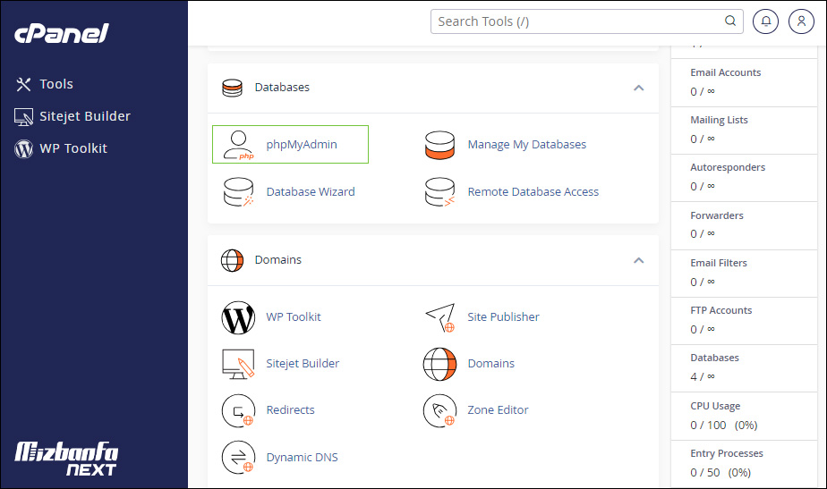Screen dimensions: 827x489
Task: Click the WP Toolkit WordPress icon in Domains
Action: click(238, 317)
